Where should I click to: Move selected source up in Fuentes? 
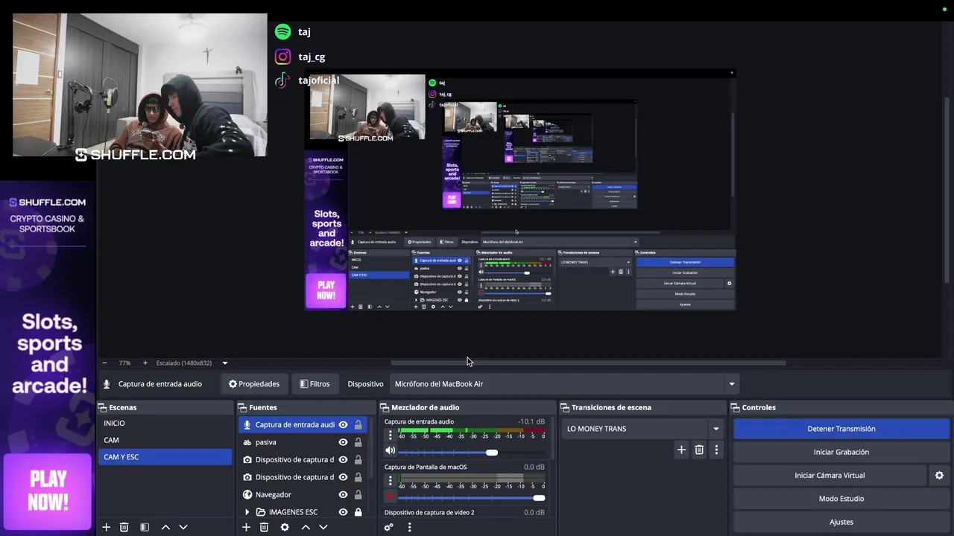click(x=306, y=527)
